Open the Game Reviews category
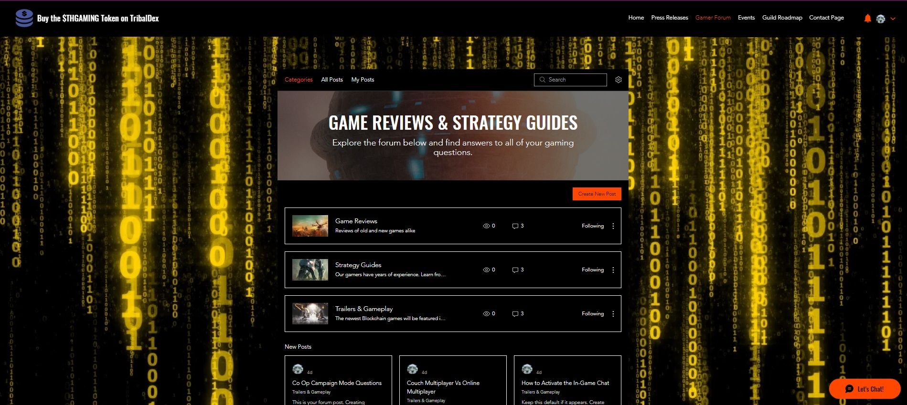Screen dimensions: 907x405 coord(356,221)
